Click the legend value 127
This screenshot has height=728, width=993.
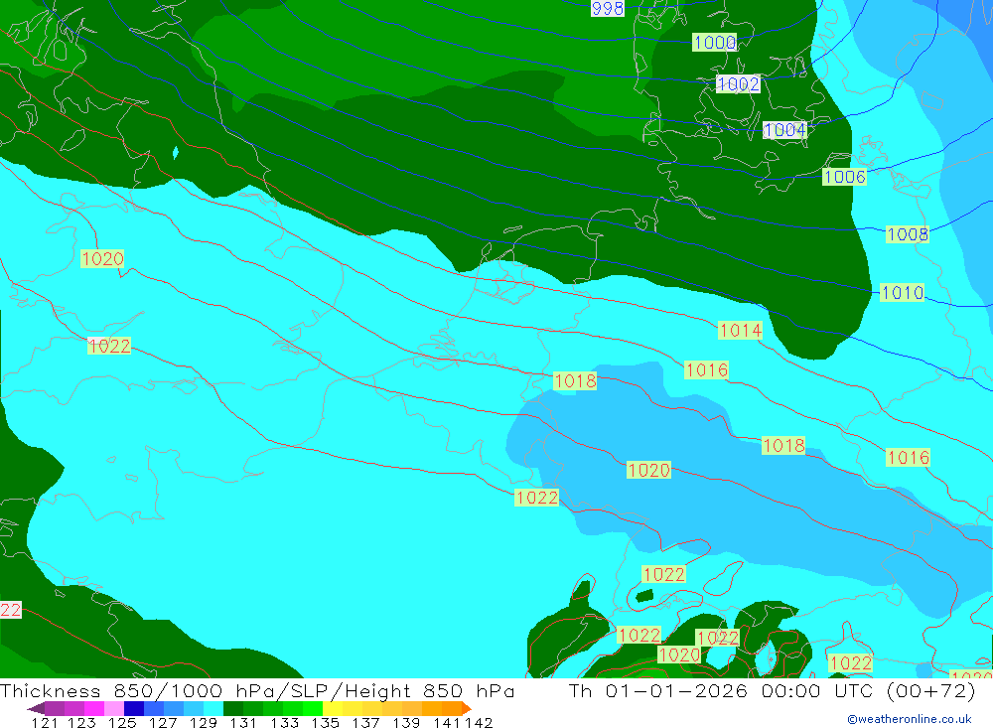pyautogui.click(x=162, y=722)
